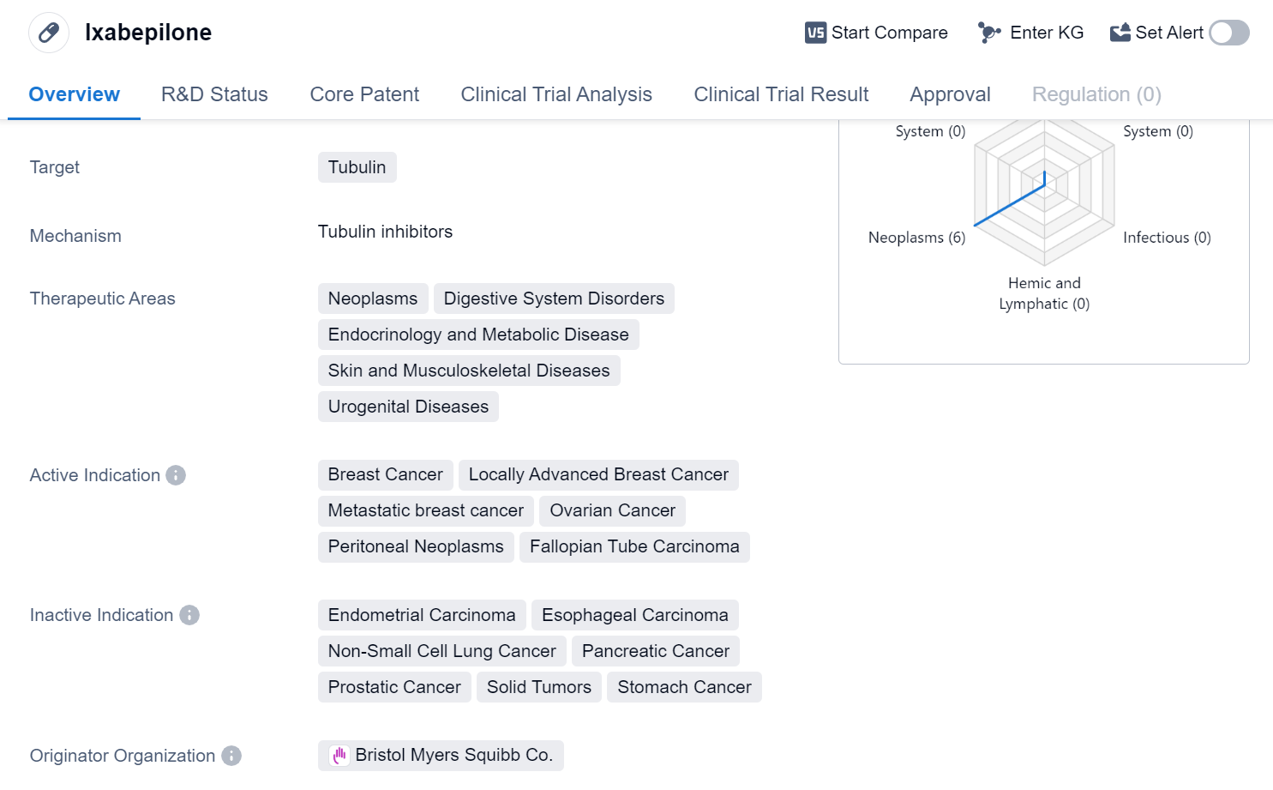Click the Start Compare VS icon
1273x790 pixels.
(x=815, y=33)
